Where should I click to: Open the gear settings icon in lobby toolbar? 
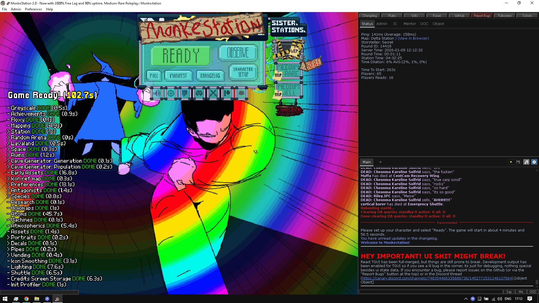click(171, 93)
